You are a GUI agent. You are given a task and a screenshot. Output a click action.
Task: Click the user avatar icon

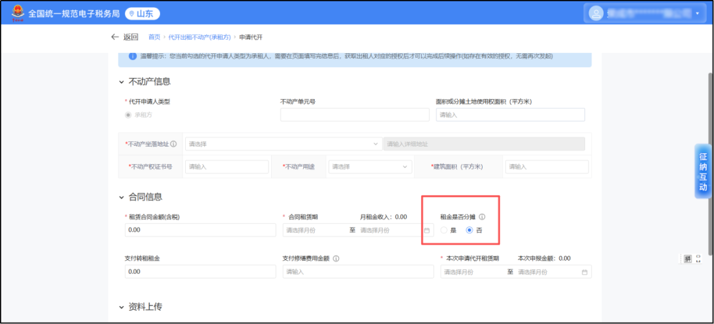pyautogui.click(x=597, y=13)
